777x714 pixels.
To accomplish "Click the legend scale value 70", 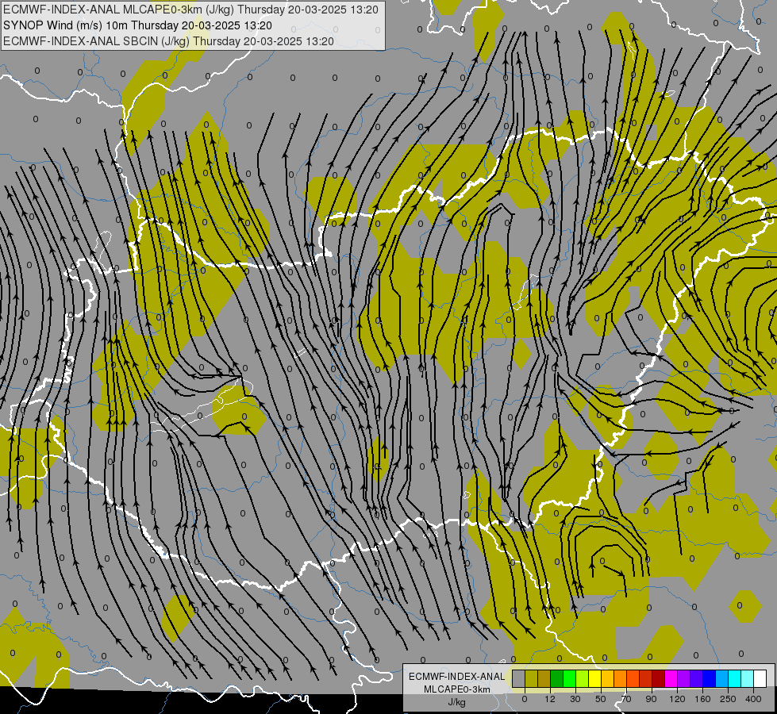I will [626, 699].
